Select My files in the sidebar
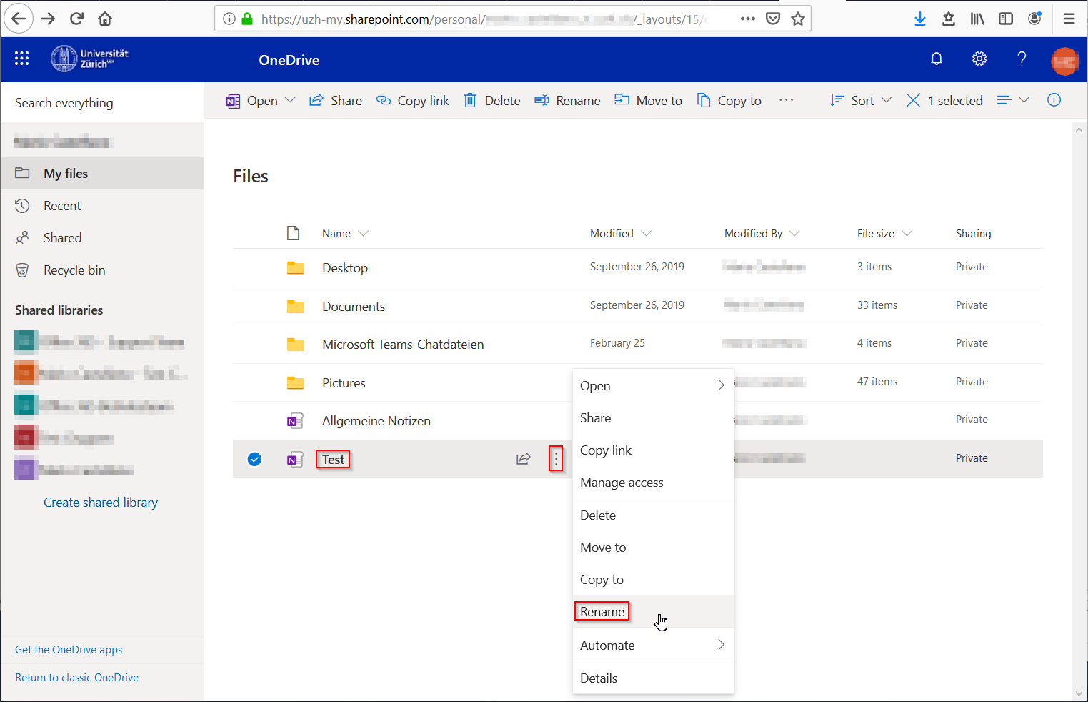The height and width of the screenshot is (702, 1088). coord(102,174)
